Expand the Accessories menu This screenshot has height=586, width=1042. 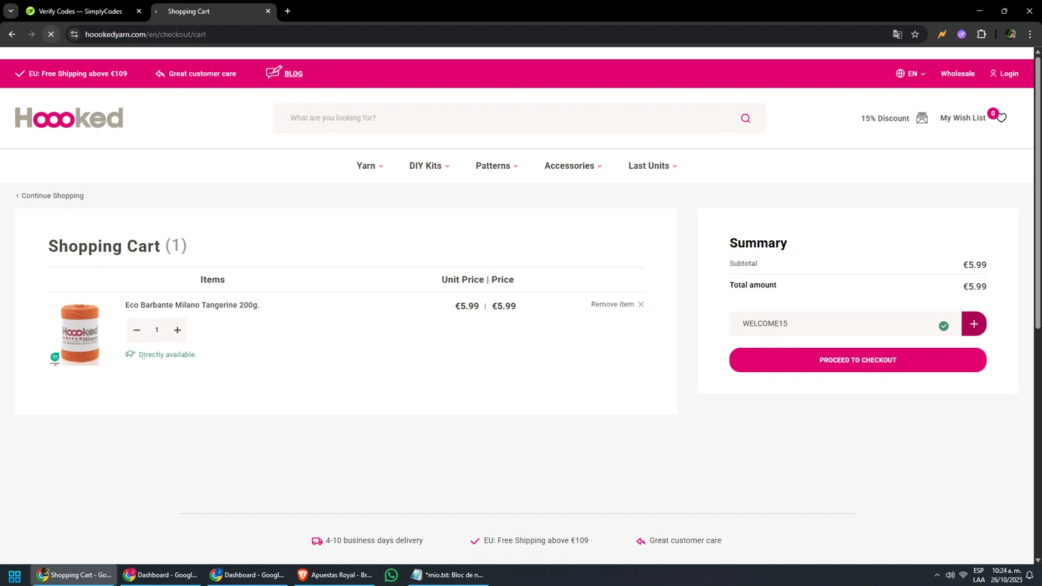(573, 166)
